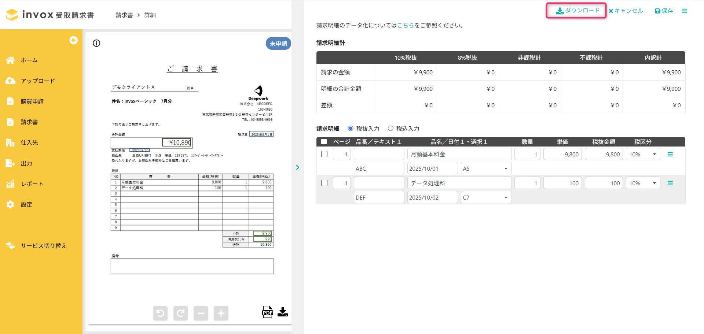Screen dimensions: 704x334
Task: Zoom in the invoice preview
Action: point(221,313)
